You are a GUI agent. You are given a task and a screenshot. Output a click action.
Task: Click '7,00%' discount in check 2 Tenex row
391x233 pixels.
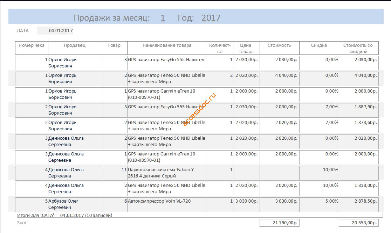pyautogui.click(x=319, y=126)
